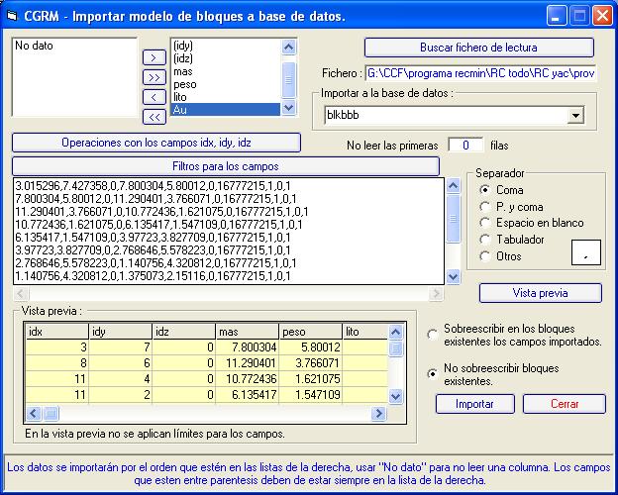Screen dimensions: 618x495
Task: Select 'mas' in the fields list
Action: pyautogui.click(x=226, y=71)
